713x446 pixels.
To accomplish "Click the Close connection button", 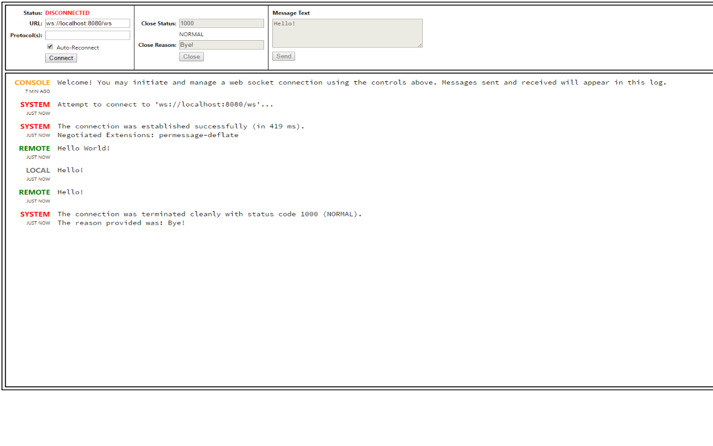I will (191, 56).
